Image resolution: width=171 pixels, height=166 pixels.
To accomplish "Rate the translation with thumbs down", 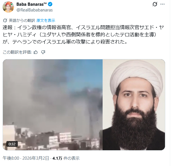I will 43,52.
